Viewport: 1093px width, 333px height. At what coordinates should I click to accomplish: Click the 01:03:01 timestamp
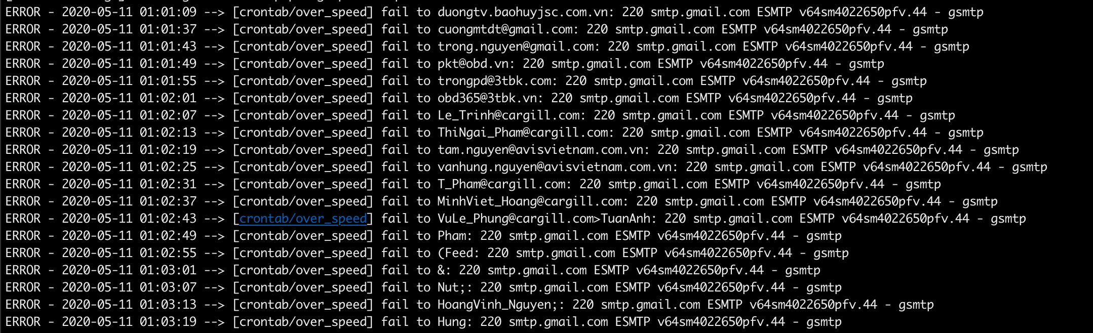tap(168, 270)
